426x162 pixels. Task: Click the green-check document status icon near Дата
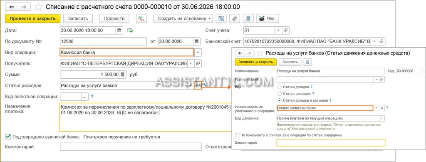point(130,30)
